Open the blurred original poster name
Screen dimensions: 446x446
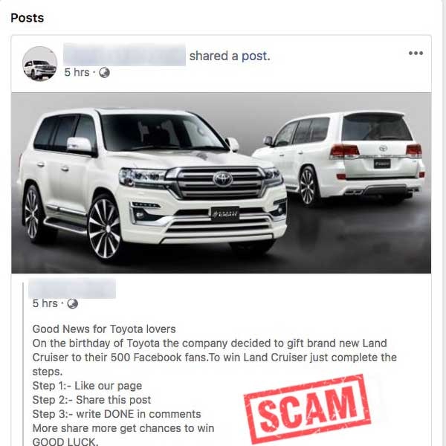pyautogui.click(x=72, y=288)
